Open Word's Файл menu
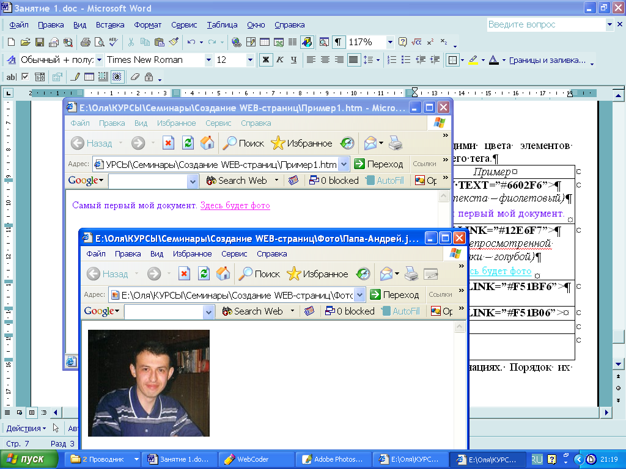The width and height of the screenshot is (626, 469). pyautogui.click(x=19, y=24)
